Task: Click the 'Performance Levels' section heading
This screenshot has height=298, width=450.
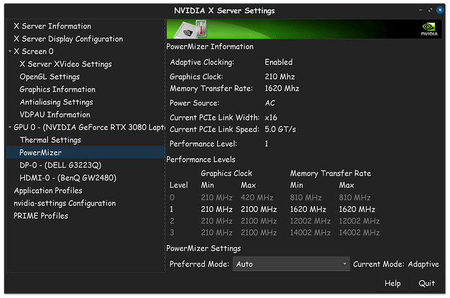Action: (x=201, y=160)
